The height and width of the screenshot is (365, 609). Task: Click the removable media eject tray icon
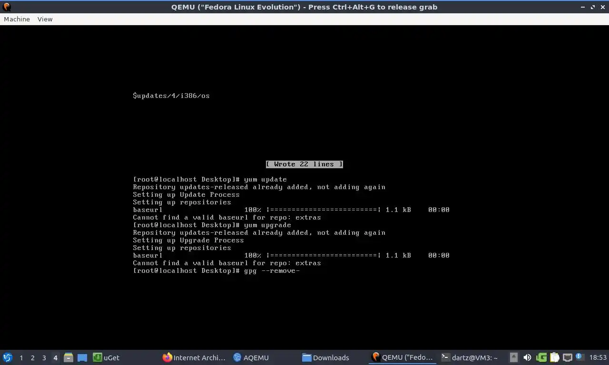(x=514, y=357)
